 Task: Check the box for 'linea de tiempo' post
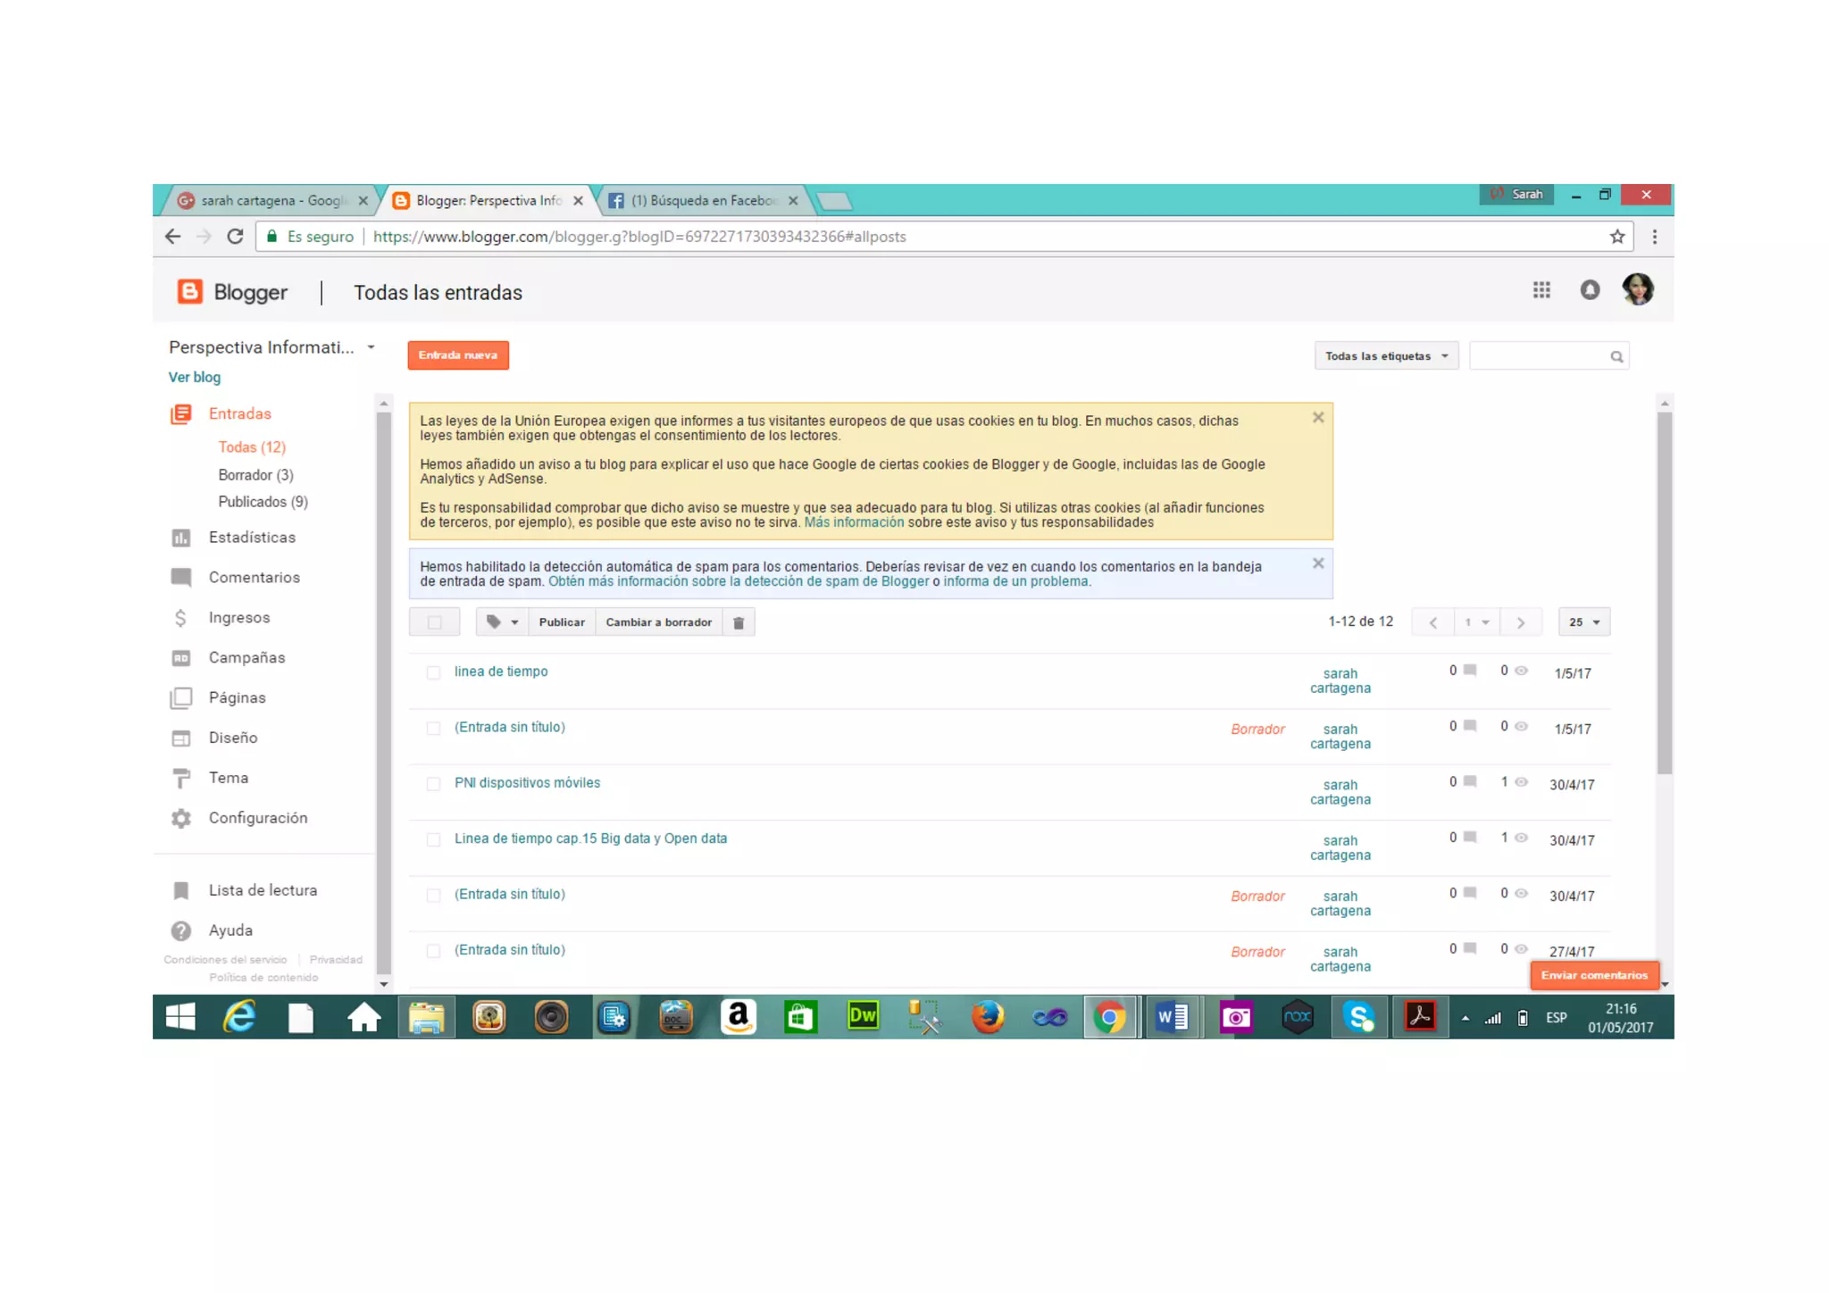(433, 673)
